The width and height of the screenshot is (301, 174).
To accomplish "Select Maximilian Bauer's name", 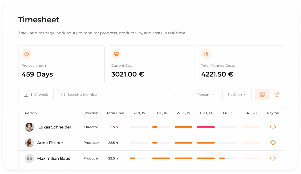I will coord(55,158).
